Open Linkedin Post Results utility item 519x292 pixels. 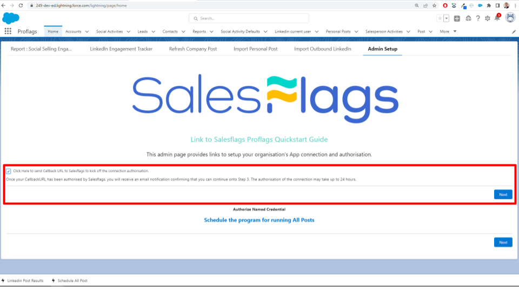(23, 281)
